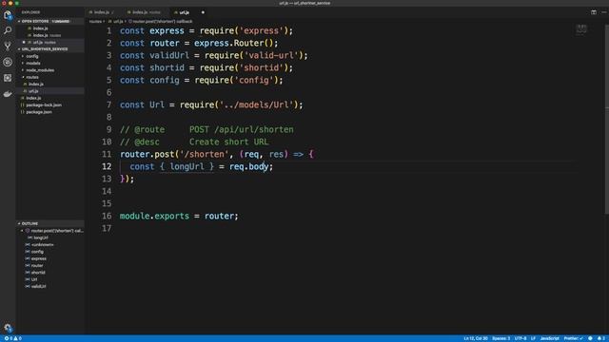The height and width of the screenshot is (342, 609).
Task: Click the split editor icon
Action: pos(594,12)
